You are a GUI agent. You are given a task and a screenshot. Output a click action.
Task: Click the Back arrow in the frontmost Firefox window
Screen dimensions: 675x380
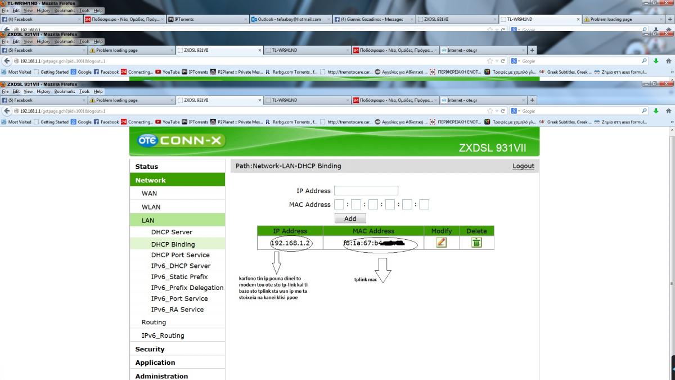click(7, 111)
